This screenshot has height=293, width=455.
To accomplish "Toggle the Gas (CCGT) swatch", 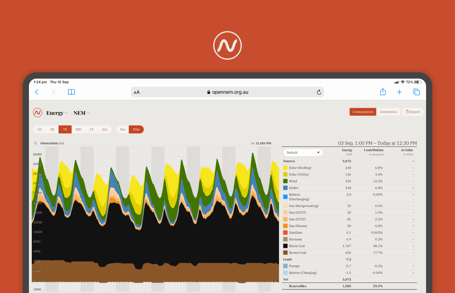I will 286,219.
